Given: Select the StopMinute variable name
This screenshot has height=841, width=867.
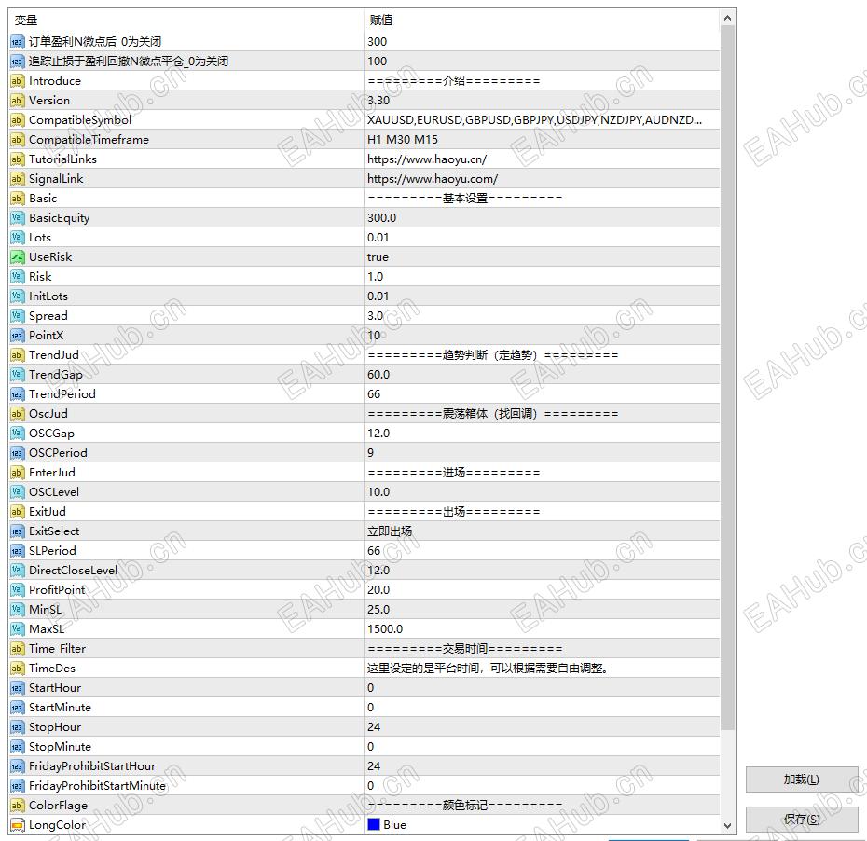Looking at the screenshot, I should (x=60, y=747).
